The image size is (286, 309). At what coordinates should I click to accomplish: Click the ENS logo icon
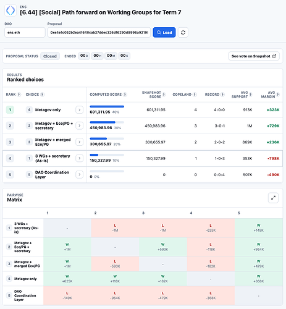tap(11, 11)
